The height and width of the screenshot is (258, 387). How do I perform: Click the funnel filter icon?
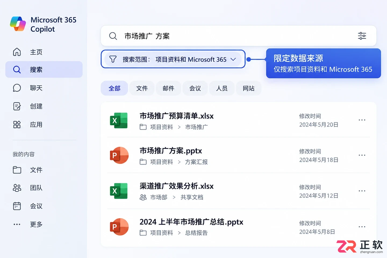click(113, 59)
